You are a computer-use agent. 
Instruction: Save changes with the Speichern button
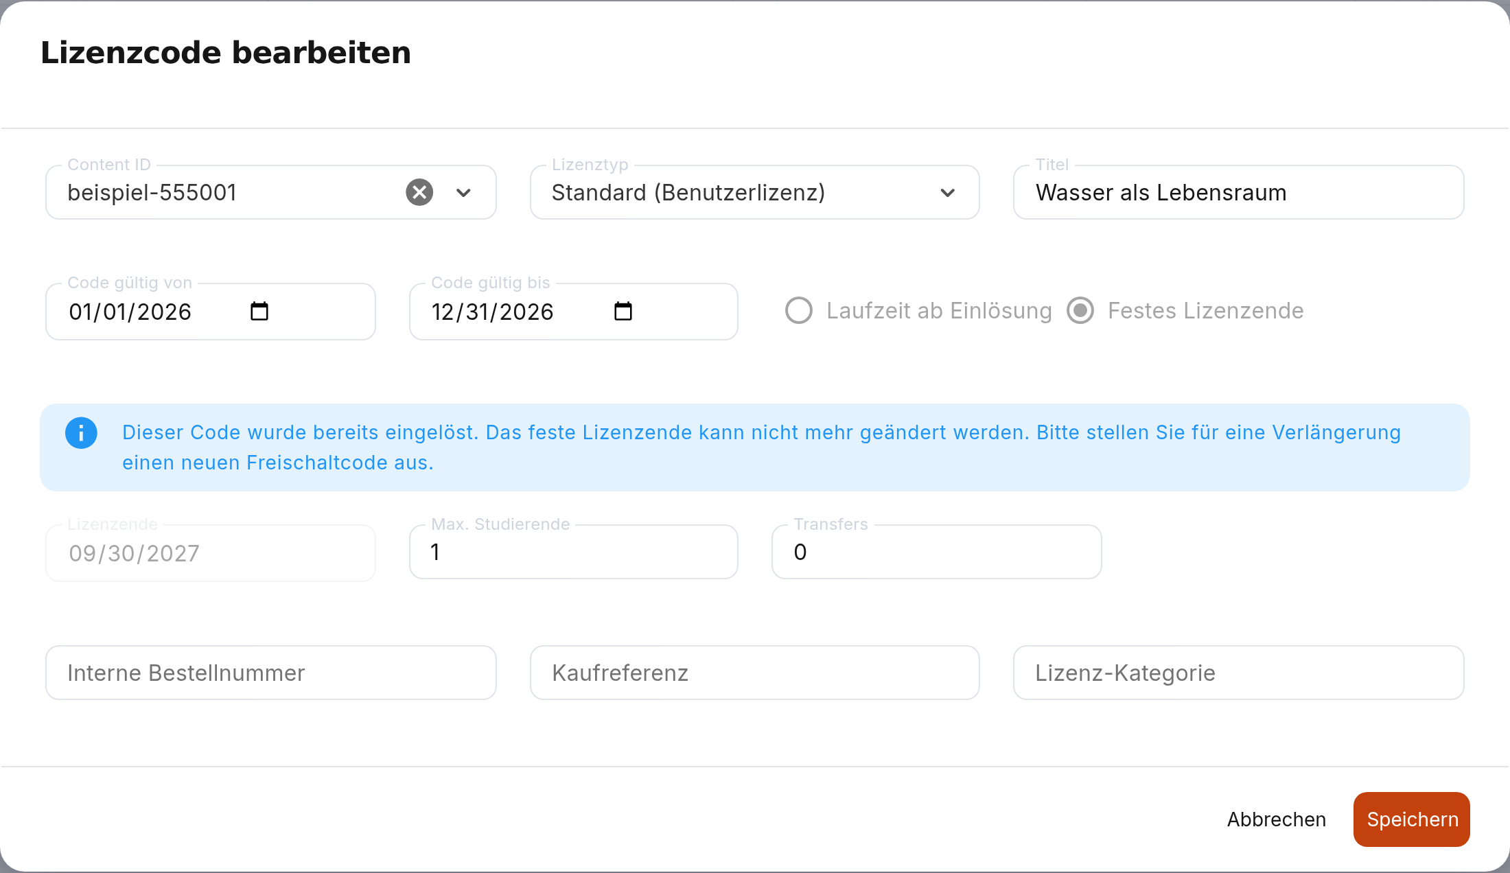(x=1412, y=819)
